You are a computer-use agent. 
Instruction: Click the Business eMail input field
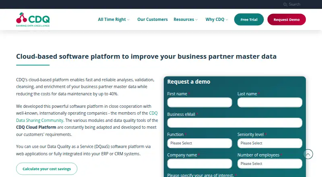(235, 123)
